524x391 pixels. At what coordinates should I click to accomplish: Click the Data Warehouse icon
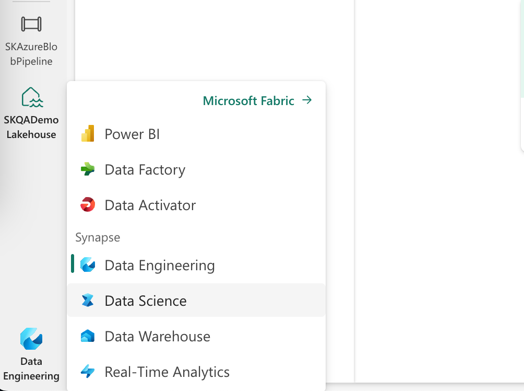88,336
